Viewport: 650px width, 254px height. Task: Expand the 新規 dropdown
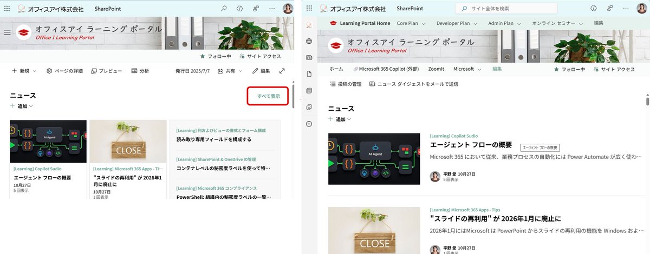point(24,71)
